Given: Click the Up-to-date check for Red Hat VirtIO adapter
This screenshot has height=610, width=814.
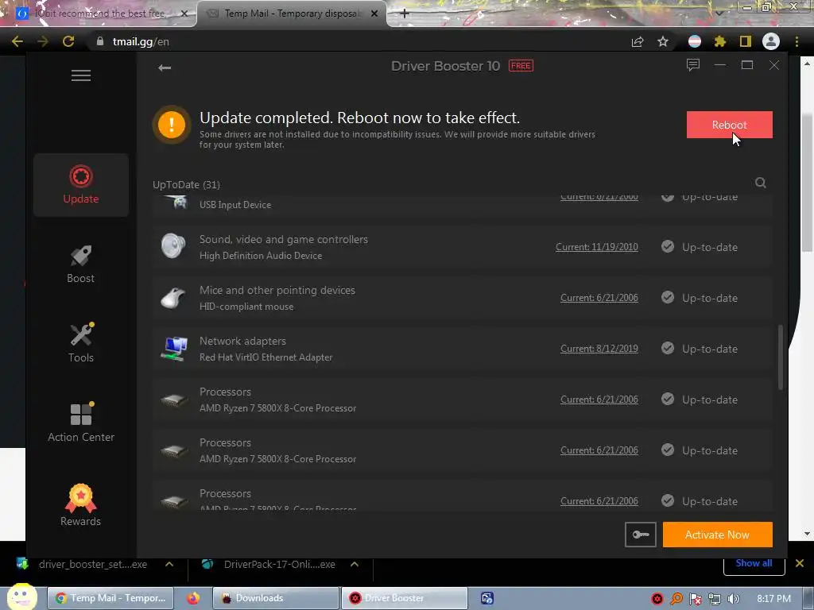Looking at the screenshot, I should click(x=668, y=348).
